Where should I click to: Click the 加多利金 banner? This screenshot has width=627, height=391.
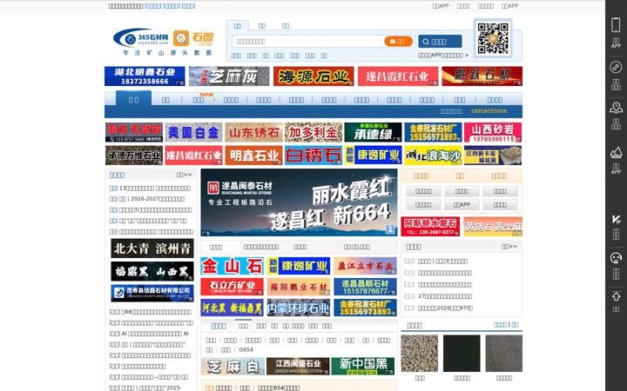coord(313,132)
